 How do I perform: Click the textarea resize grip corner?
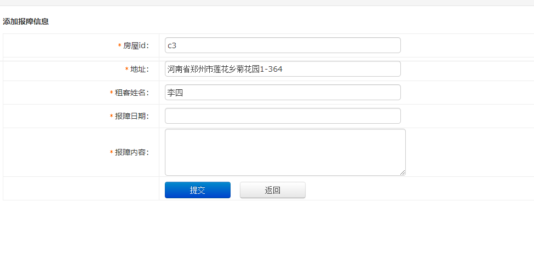coord(403,172)
